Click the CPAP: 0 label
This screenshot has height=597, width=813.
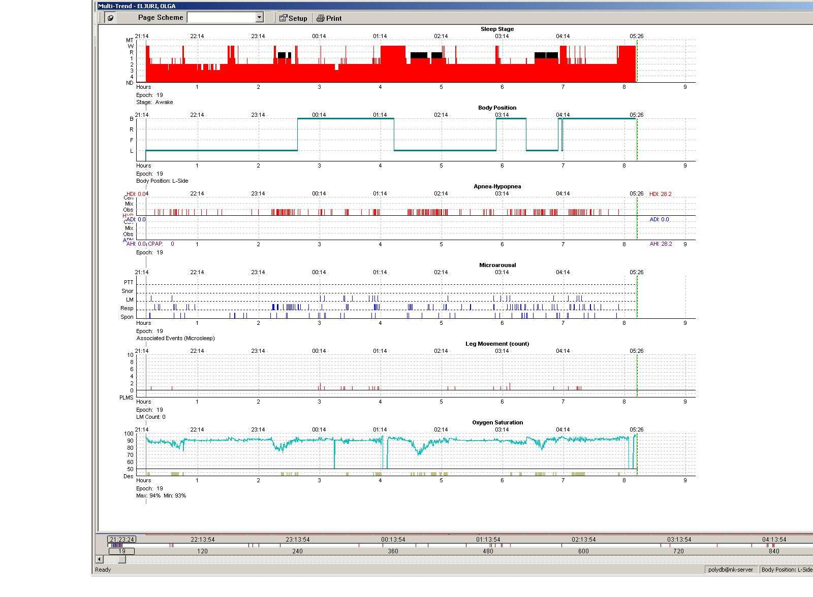point(161,244)
